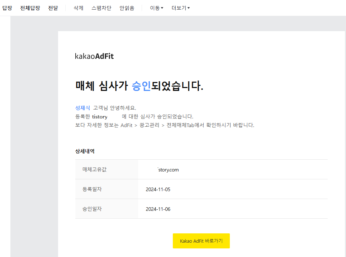The width and height of the screenshot is (346, 257).
Task: Click the 2024-11-05 registration date
Action: pos(158,189)
